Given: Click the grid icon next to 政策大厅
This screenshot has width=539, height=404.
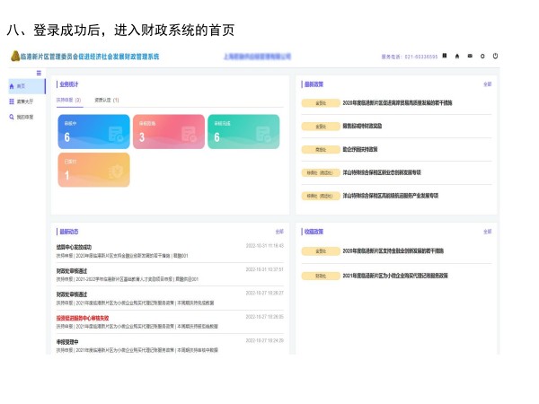Looking at the screenshot, I should (12, 101).
